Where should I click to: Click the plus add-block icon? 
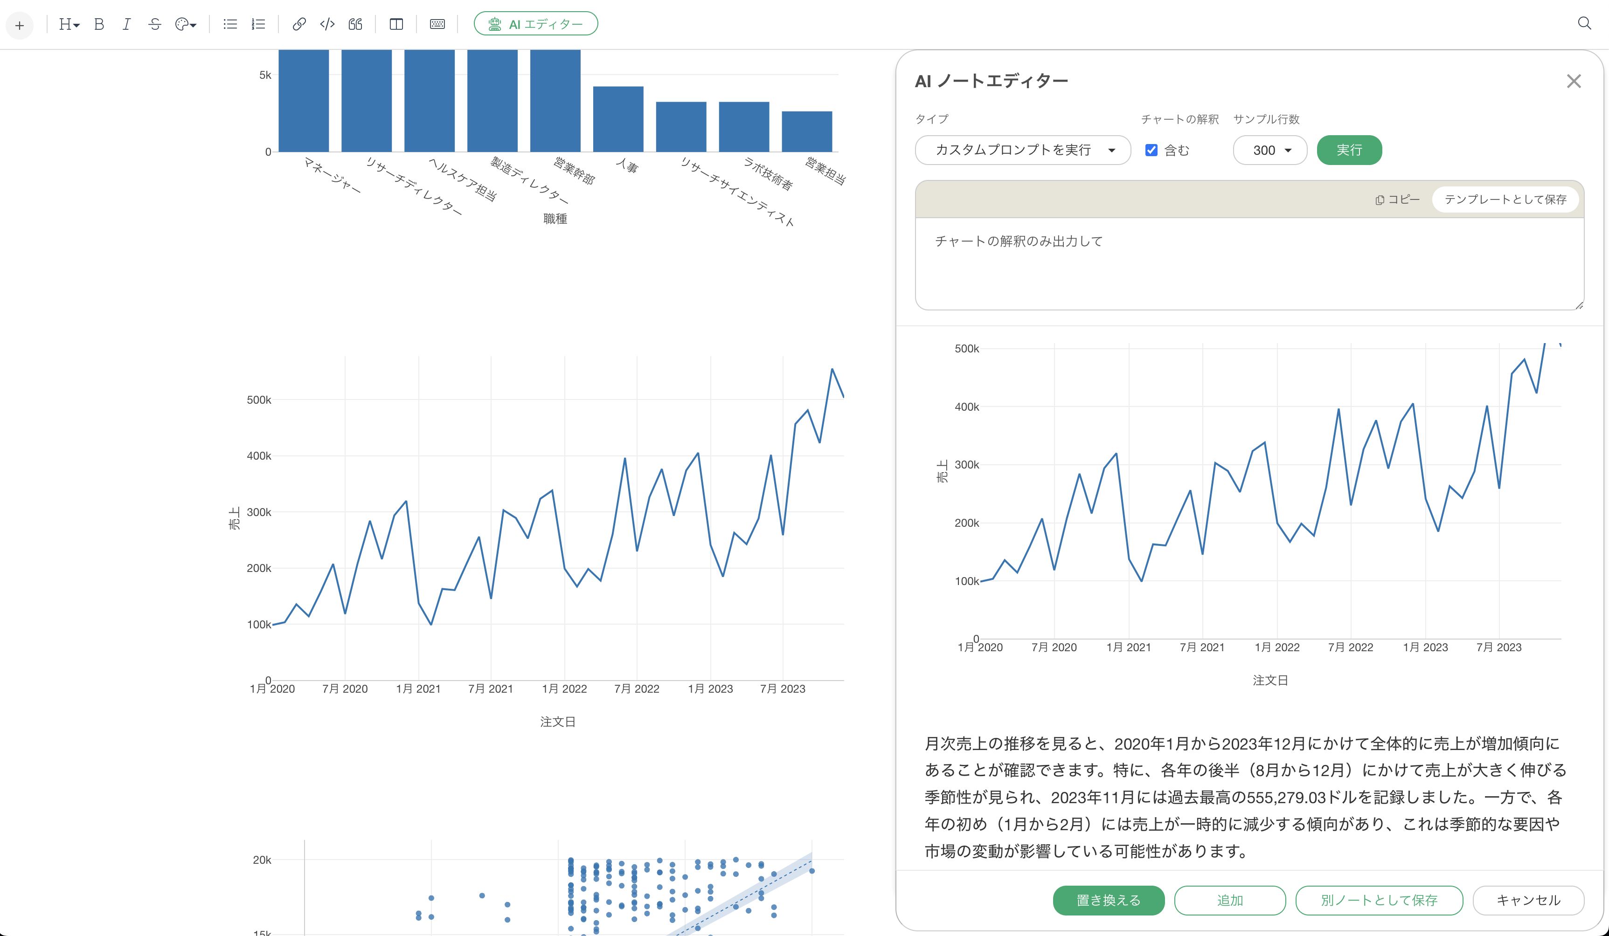pos(20,26)
